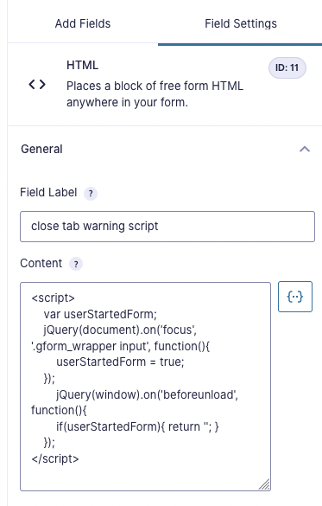The width and height of the screenshot is (322, 506).
Task: Click the General section heading
Action: [x=41, y=149]
